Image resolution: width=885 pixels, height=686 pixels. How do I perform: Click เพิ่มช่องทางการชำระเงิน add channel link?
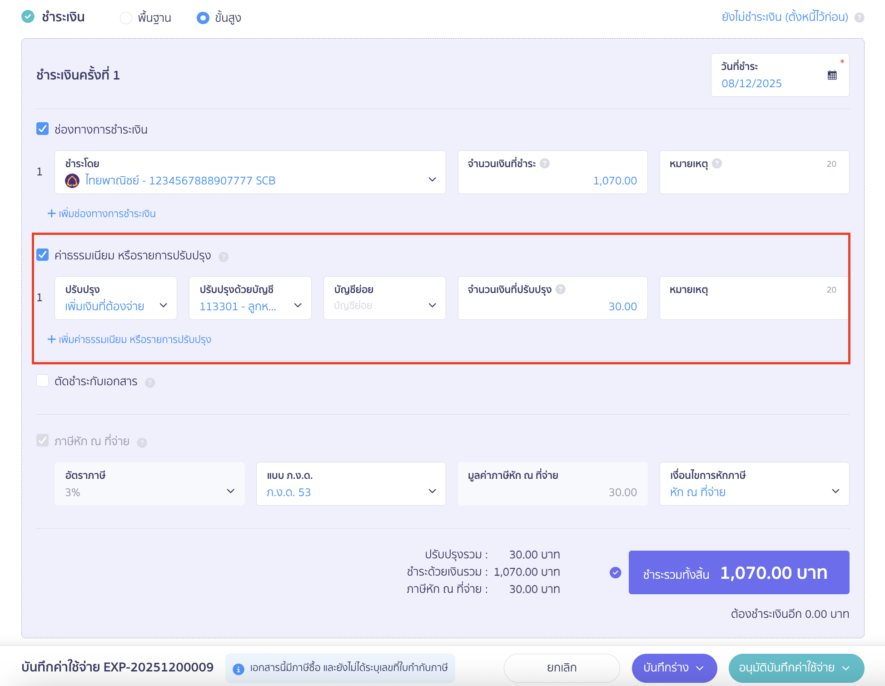(102, 214)
